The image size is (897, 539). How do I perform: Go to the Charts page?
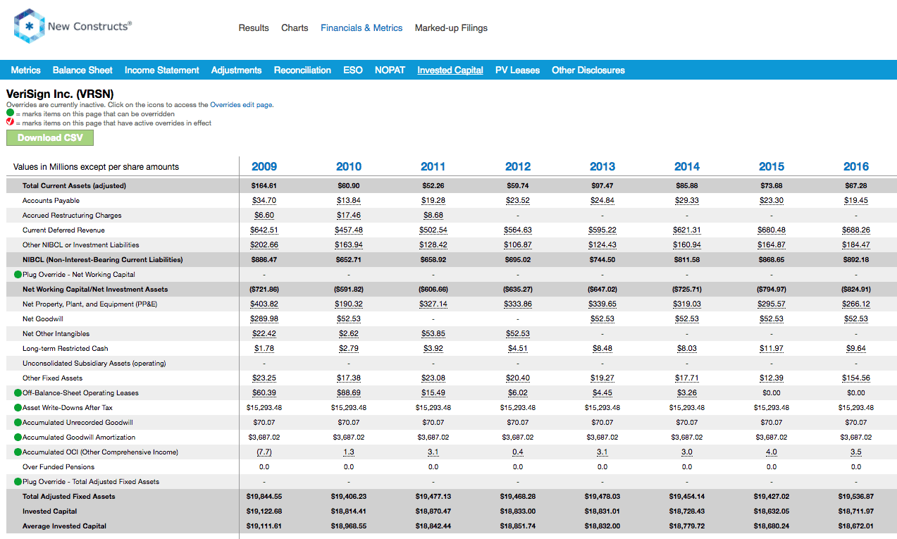[x=295, y=28]
